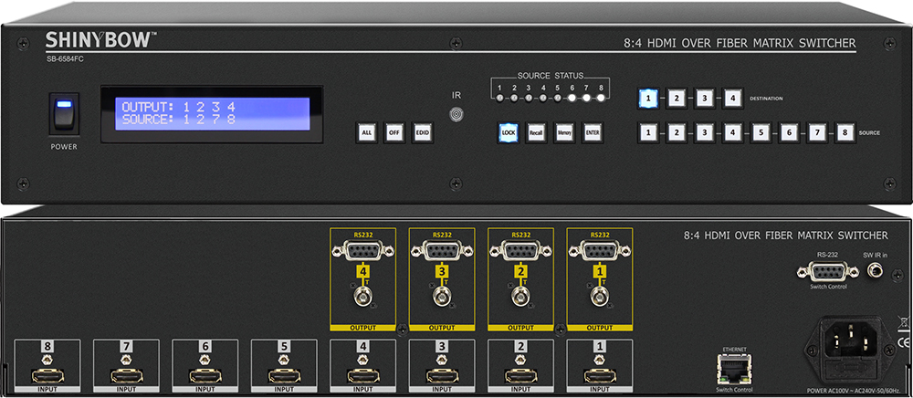This screenshot has height=398, width=913.
Task: Click source status LED 5
Action: 557,98
